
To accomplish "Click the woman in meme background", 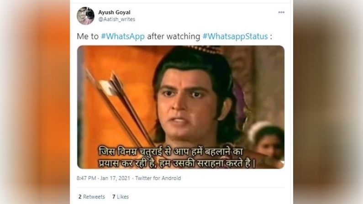I will coord(268,141).
